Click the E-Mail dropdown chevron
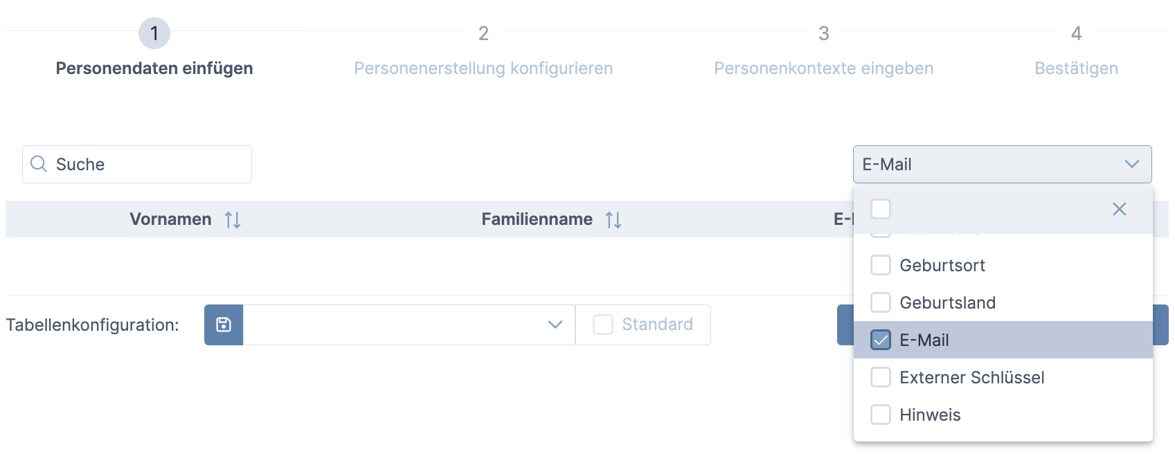Screen dimensions: 1175x456 coord(1131,164)
